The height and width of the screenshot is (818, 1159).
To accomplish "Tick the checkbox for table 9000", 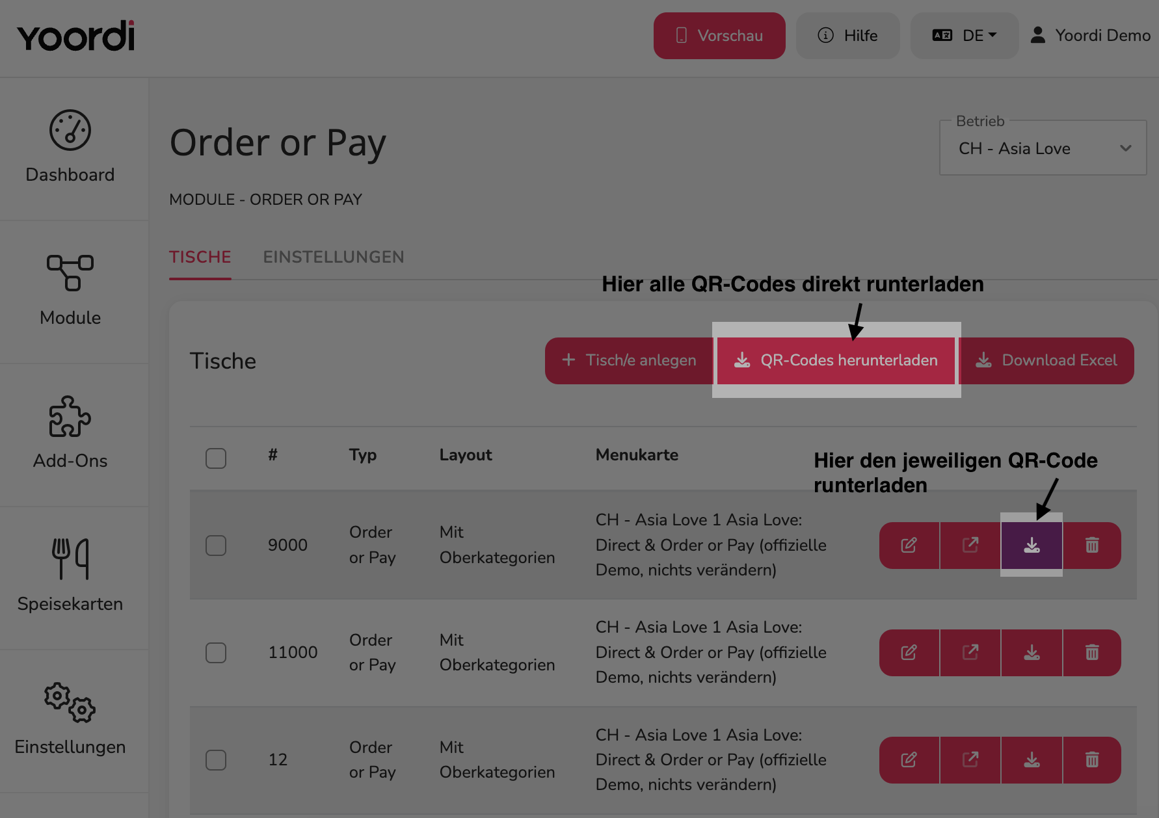I will click(216, 546).
